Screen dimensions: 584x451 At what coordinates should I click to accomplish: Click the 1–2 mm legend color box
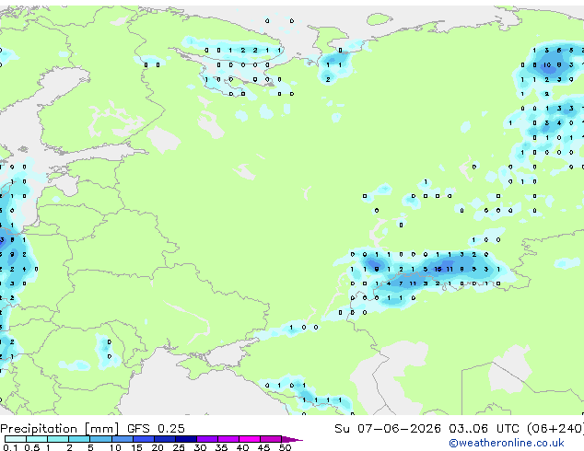[x=58, y=439]
